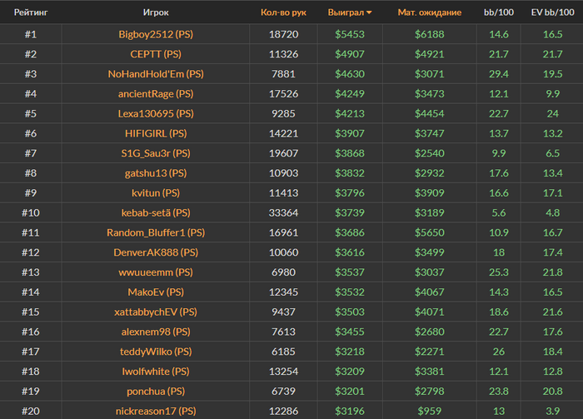Click the EV bb/100 column header

click(552, 12)
